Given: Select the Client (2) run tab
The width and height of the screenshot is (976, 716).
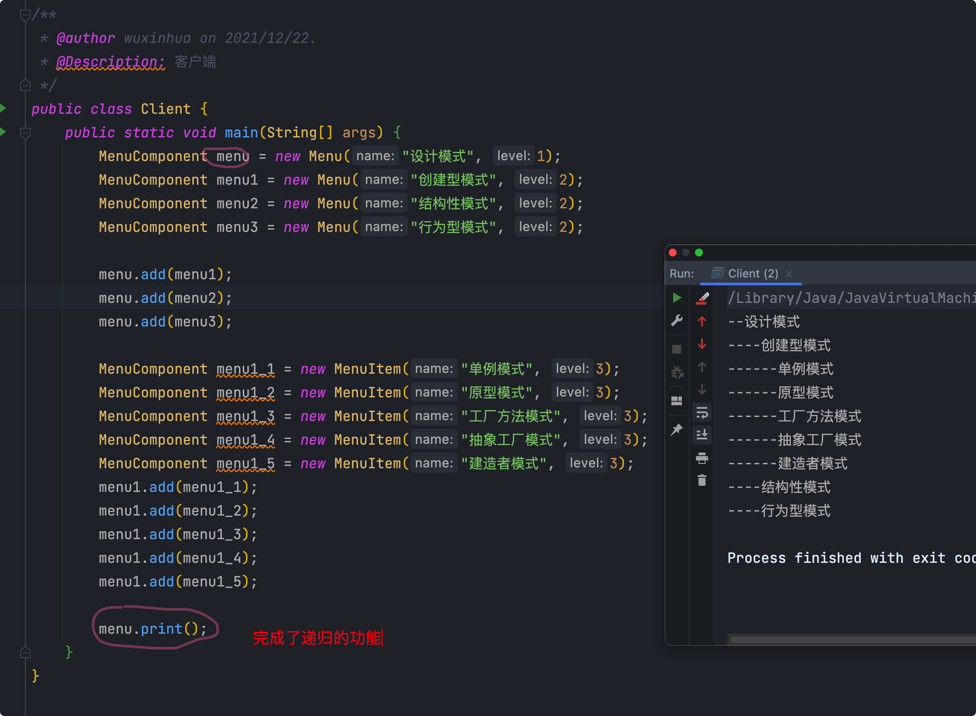Looking at the screenshot, I should point(752,274).
